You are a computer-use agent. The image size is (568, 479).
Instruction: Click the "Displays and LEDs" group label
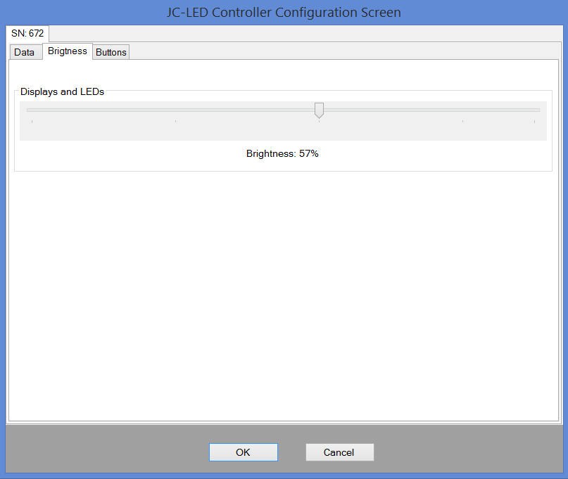tap(62, 91)
